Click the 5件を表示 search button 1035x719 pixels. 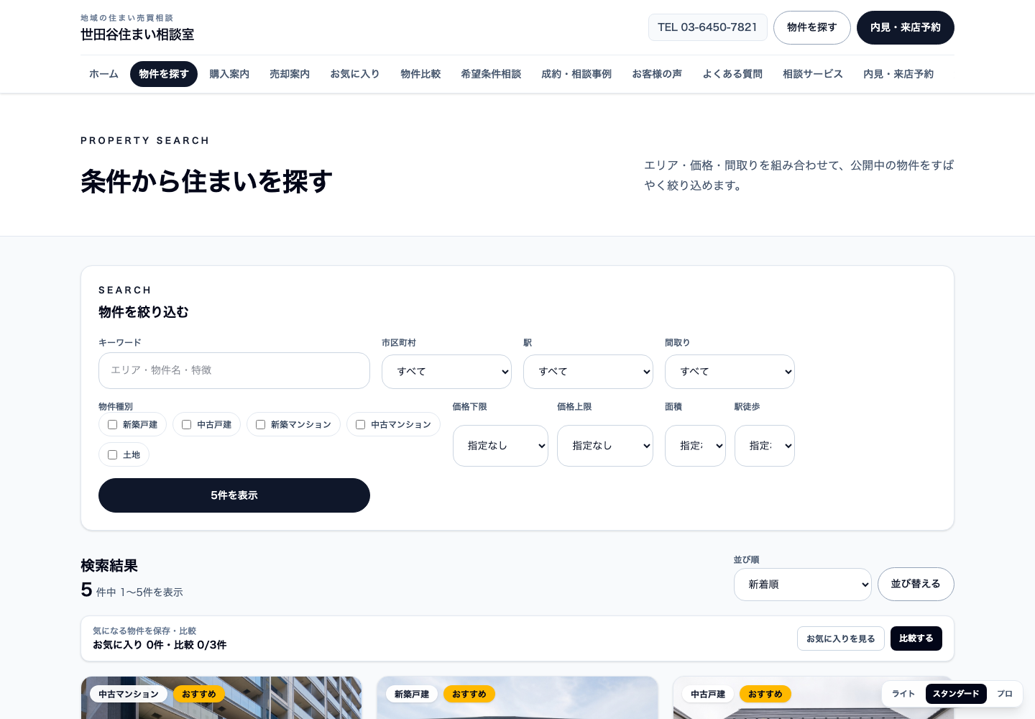point(234,495)
